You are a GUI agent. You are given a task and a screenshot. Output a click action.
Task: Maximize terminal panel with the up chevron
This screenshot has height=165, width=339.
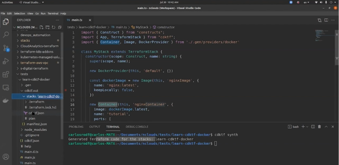pyautogui.click(x=327, y=127)
